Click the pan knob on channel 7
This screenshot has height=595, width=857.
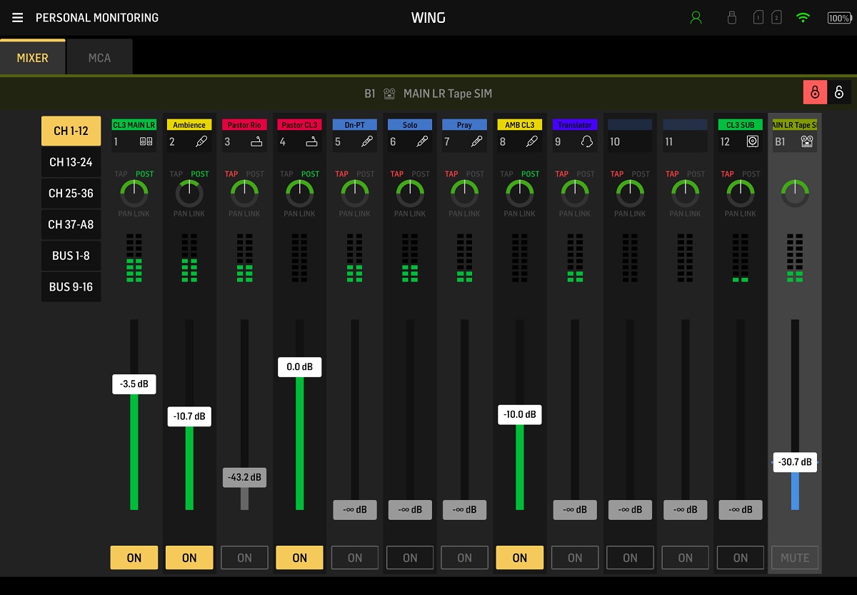click(x=465, y=193)
